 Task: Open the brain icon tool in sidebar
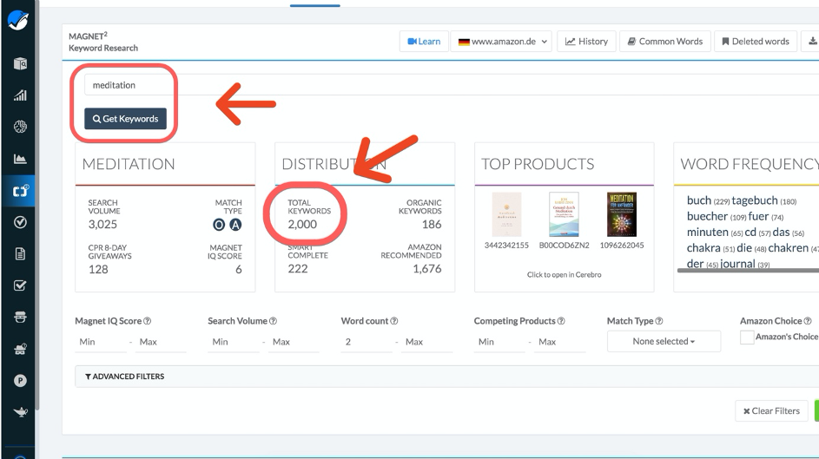[20, 127]
